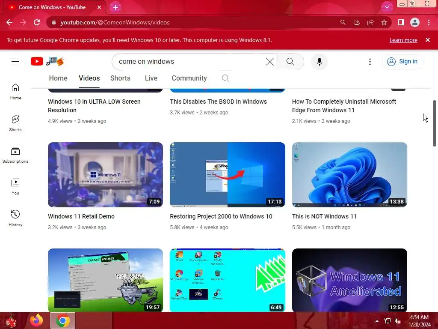This screenshot has height=329, width=438.
Task: Click the Windows 11 Retail Demo title
Action: pos(81,216)
